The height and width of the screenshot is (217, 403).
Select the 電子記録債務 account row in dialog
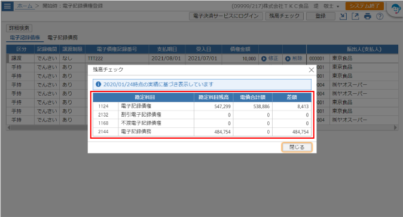pos(202,132)
